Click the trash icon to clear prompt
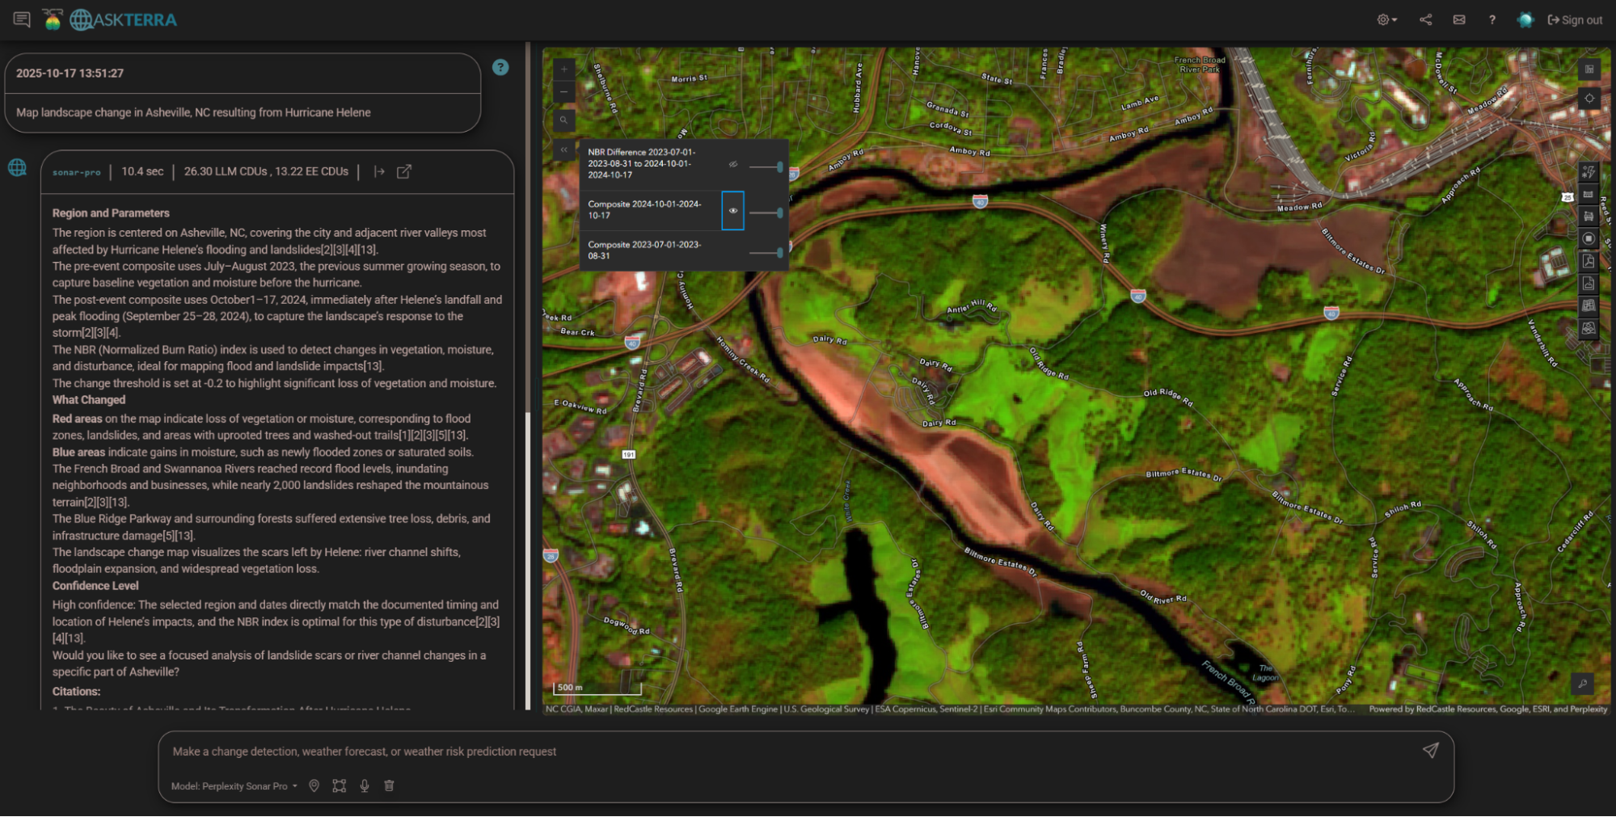The width and height of the screenshot is (1616, 817). (x=389, y=785)
